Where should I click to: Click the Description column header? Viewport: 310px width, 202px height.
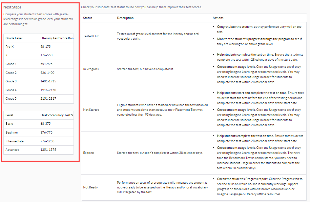pyautogui.click(x=125, y=18)
